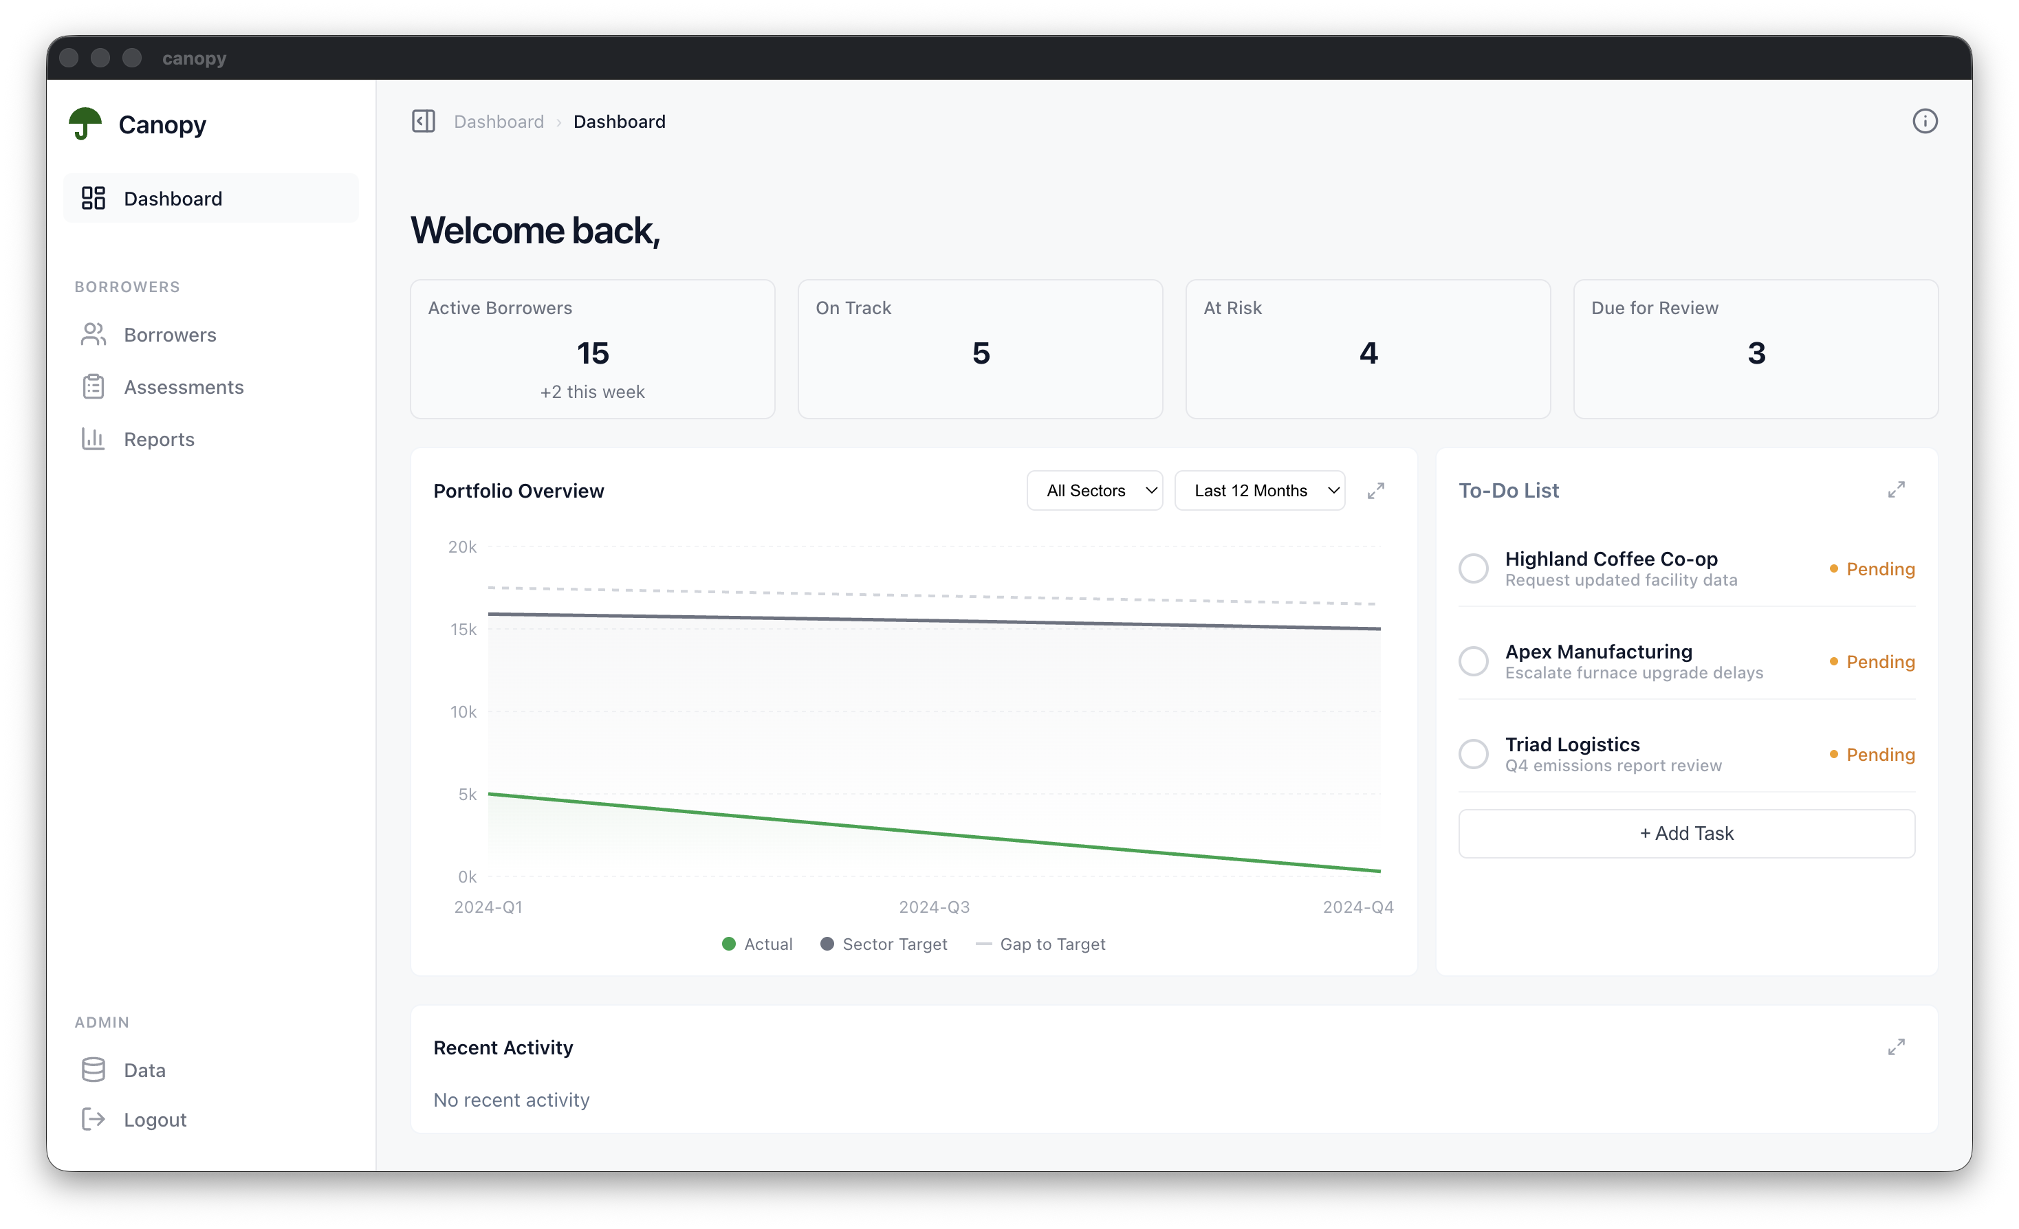Viewport: 2019px width, 1229px height.
Task: Tick the Triad Logistics task circle
Action: click(1472, 754)
